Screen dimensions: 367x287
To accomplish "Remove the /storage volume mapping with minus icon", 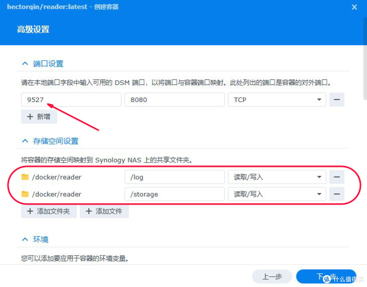I will [x=337, y=194].
